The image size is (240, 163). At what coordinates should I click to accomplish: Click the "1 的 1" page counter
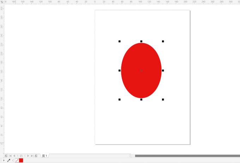(21, 156)
